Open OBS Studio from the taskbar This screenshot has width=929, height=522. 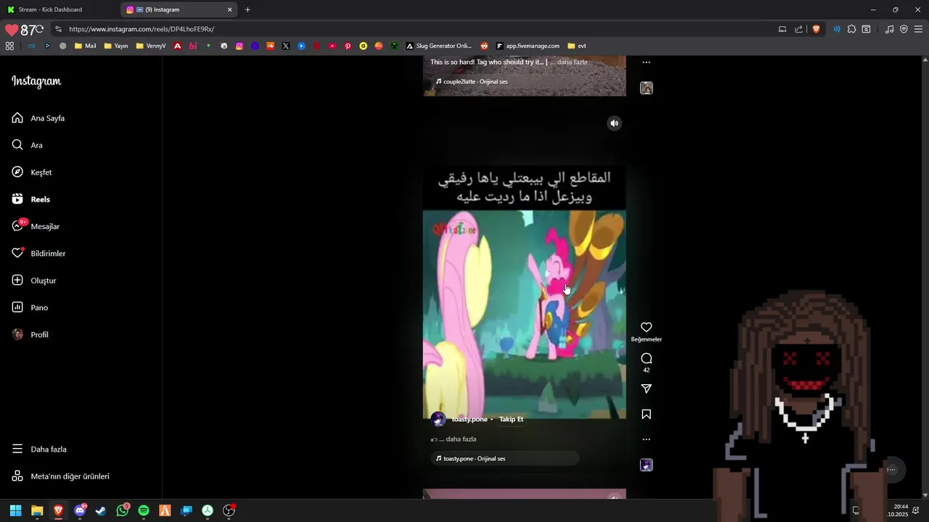pyautogui.click(x=229, y=510)
